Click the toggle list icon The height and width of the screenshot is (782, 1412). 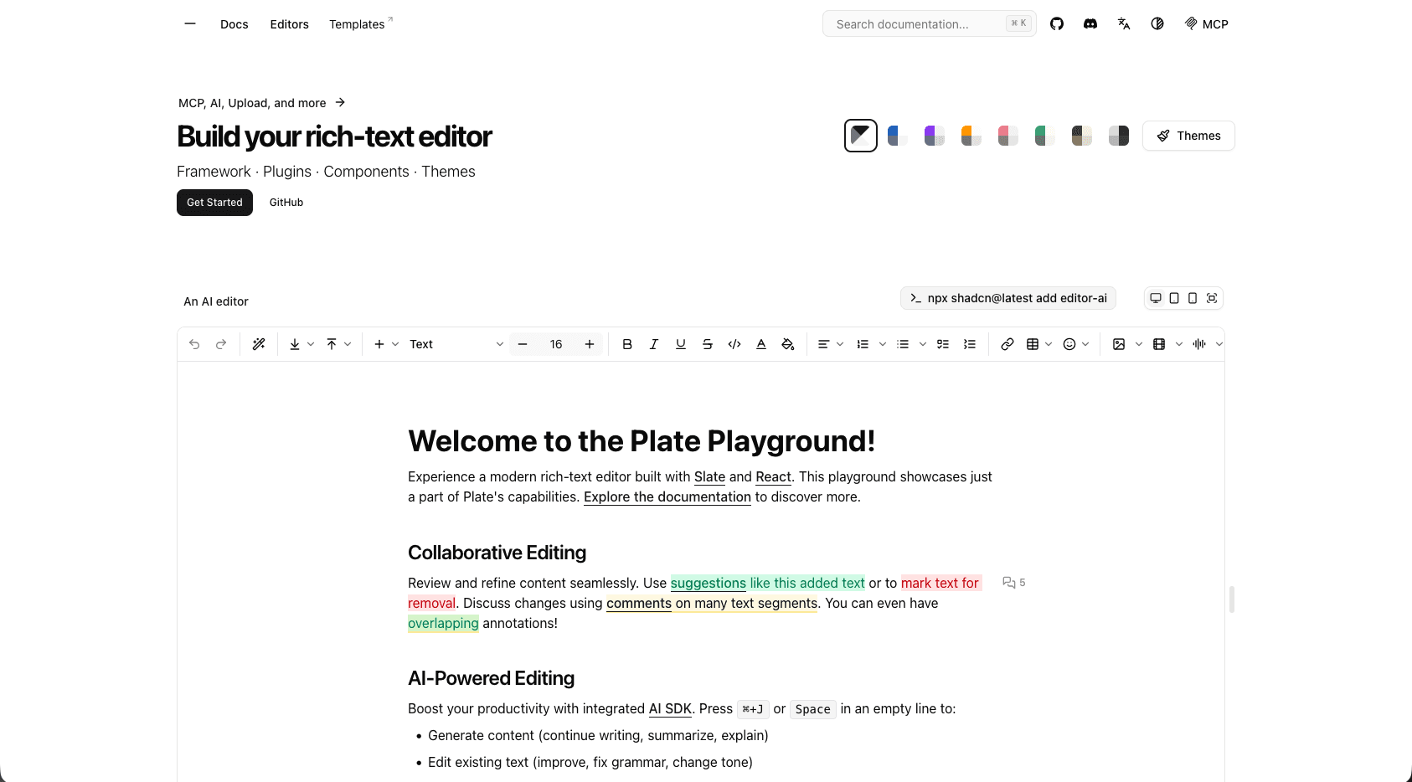pyautogui.click(x=970, y=344)
